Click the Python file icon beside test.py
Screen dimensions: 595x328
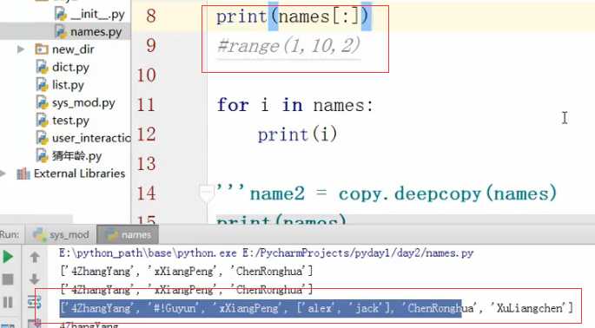coord(42,121)
